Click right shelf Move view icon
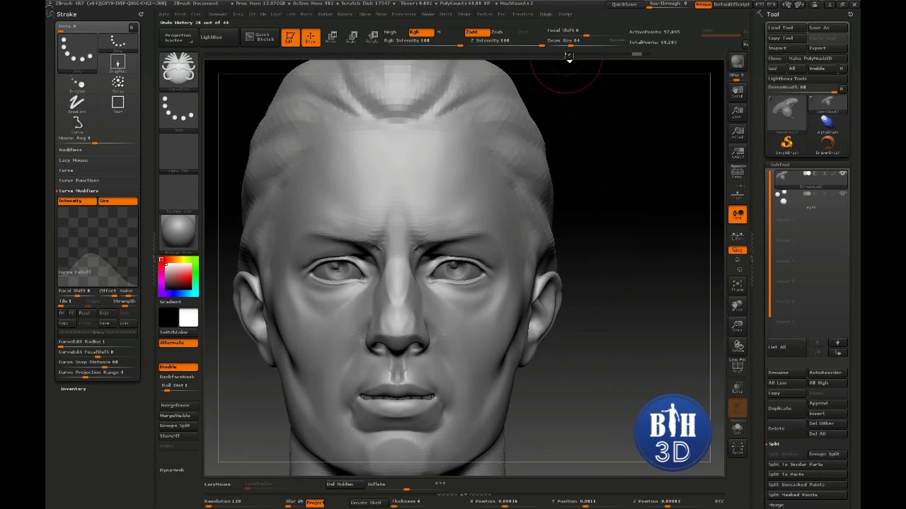The height and width of the screenshot is (509, 906). click(x=738, y=306)
